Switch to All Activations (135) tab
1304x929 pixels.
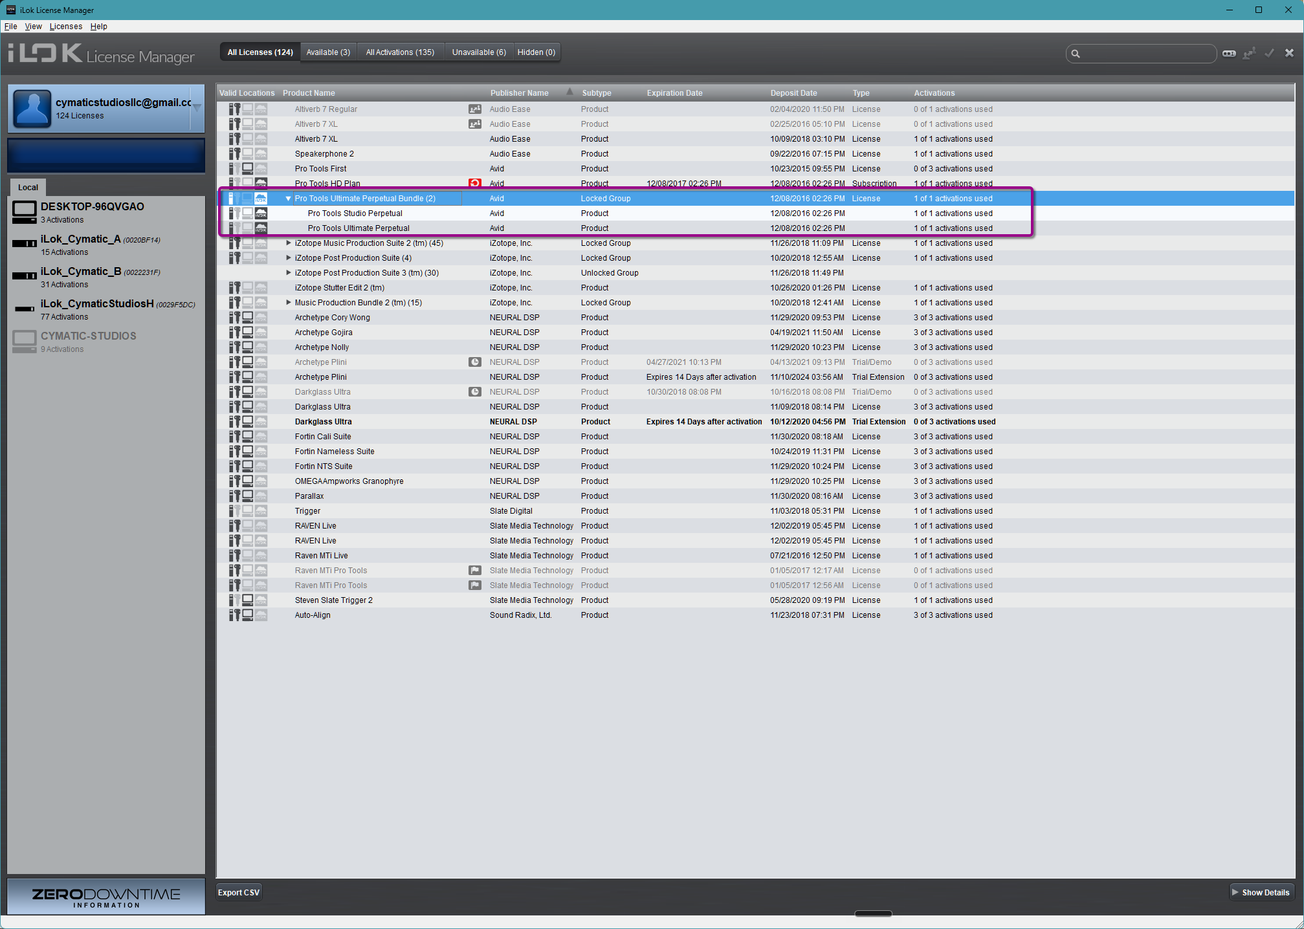pos(400,52)
